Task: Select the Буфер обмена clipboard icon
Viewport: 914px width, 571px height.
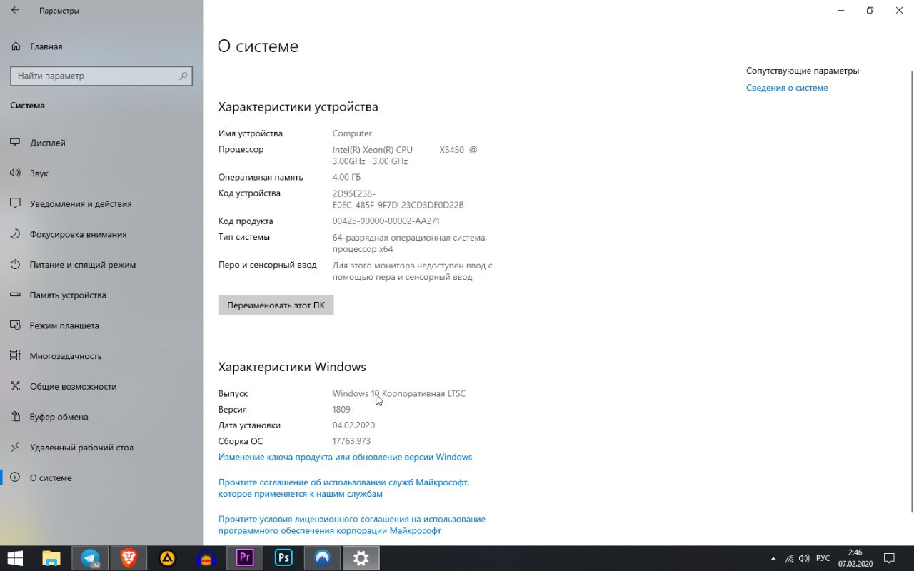Action: [15, 417]
